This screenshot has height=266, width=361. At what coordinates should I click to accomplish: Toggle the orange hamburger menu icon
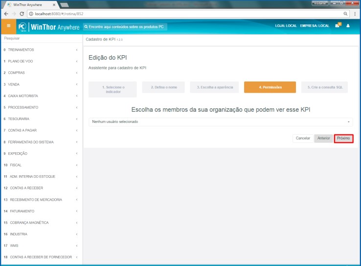[x=8, y=26]
